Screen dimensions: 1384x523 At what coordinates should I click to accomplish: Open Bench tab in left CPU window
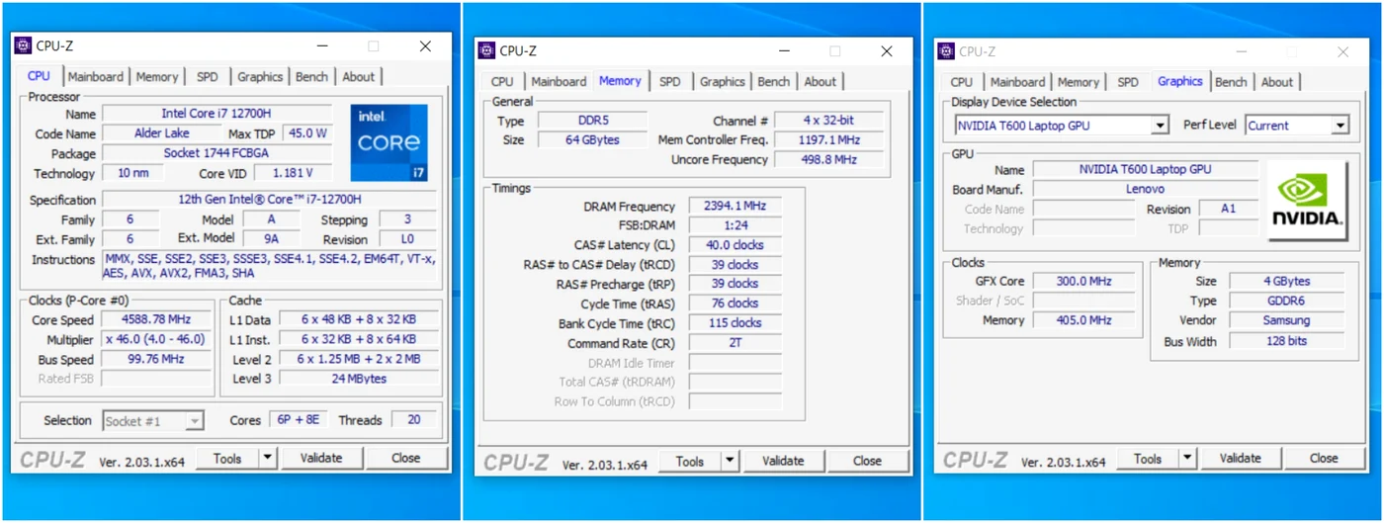(311, 76)
